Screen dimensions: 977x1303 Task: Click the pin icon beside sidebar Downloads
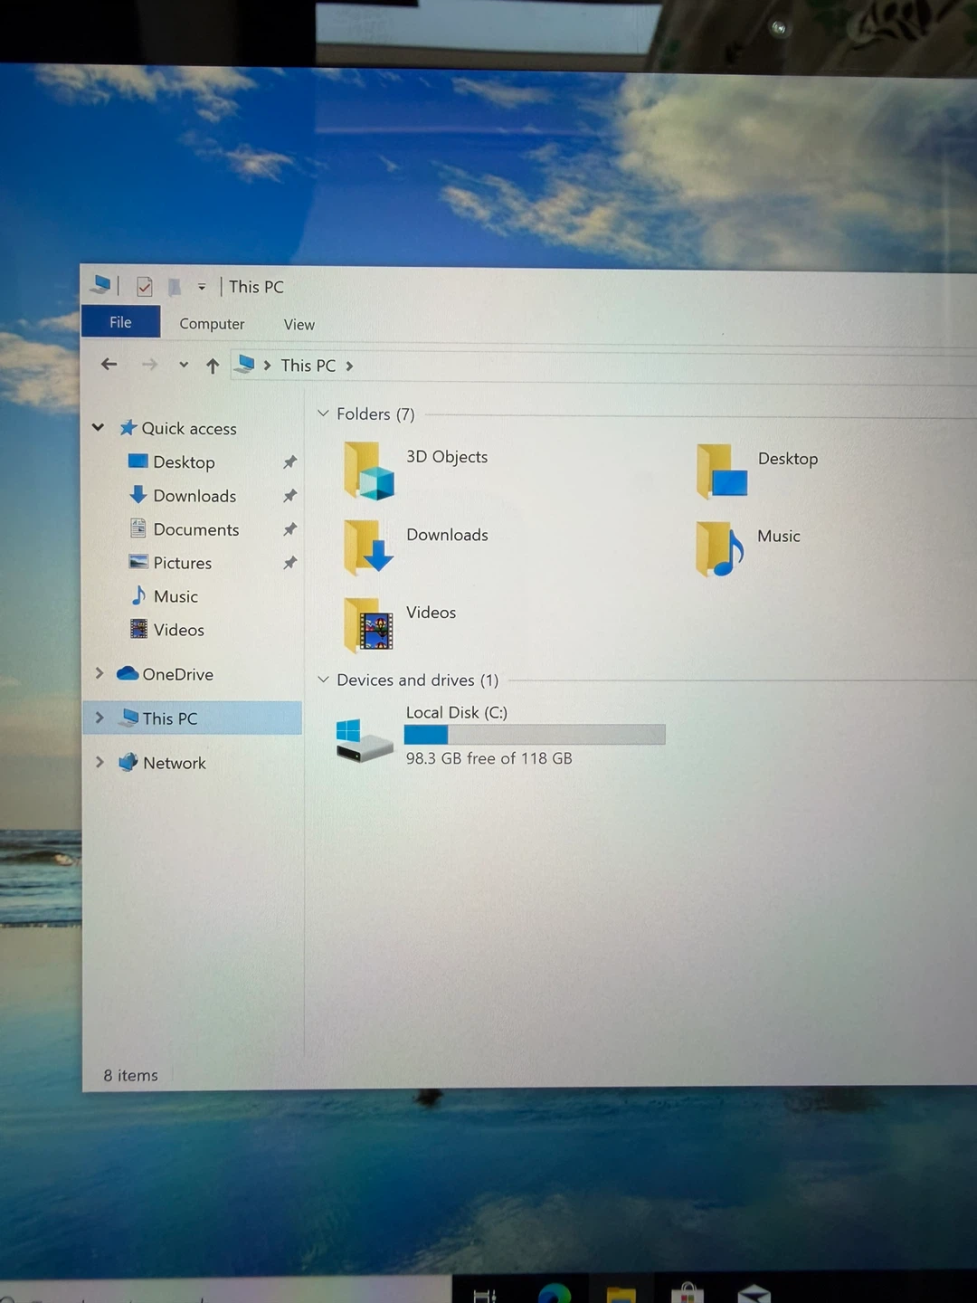(289, 496)
